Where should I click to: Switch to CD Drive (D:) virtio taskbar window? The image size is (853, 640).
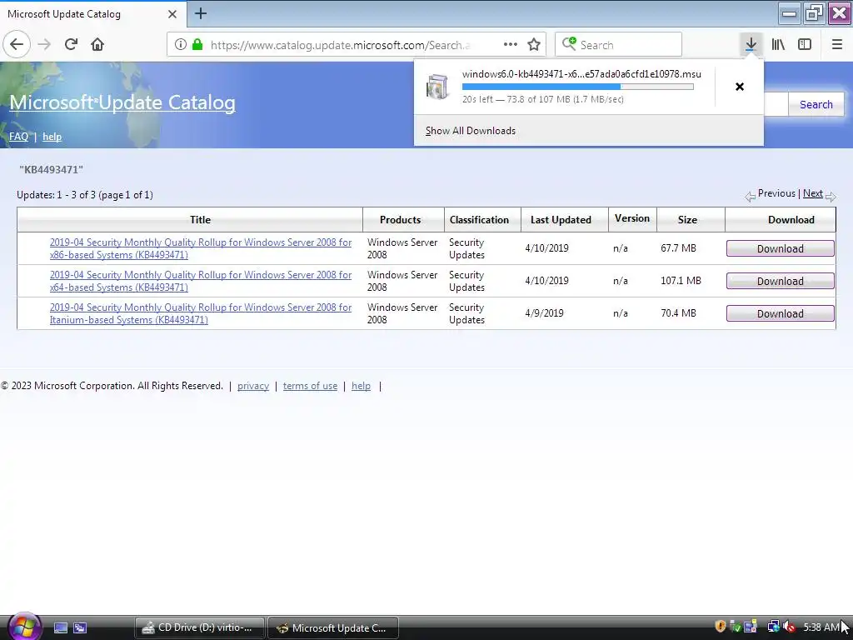(x=200, y=628)
